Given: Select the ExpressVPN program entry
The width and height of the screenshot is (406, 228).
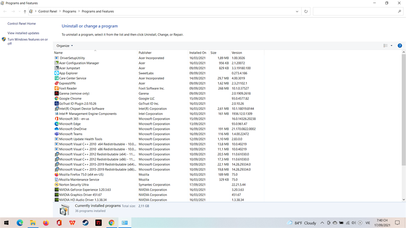Looking at the screenshot, I should point(67,83).
